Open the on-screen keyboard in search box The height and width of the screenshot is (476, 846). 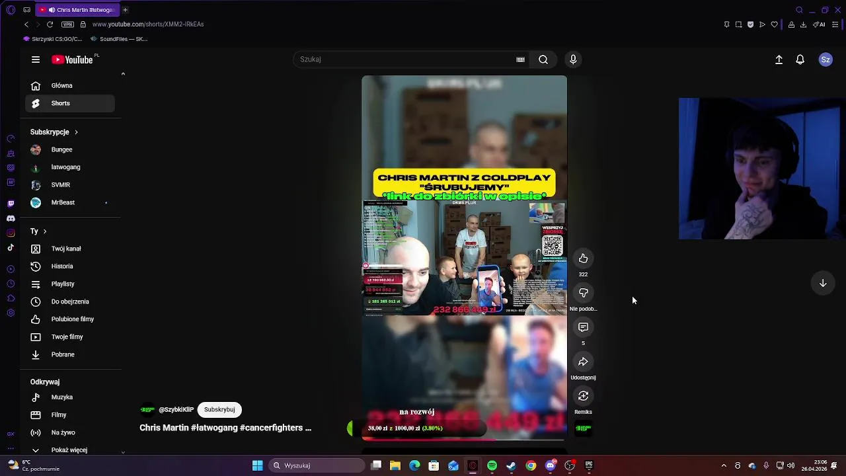coord(520,59)
